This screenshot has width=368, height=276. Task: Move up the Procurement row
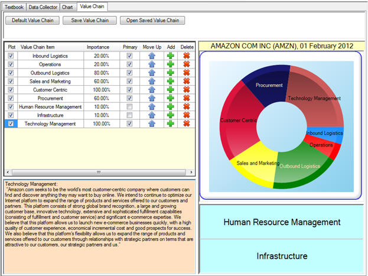152,98
